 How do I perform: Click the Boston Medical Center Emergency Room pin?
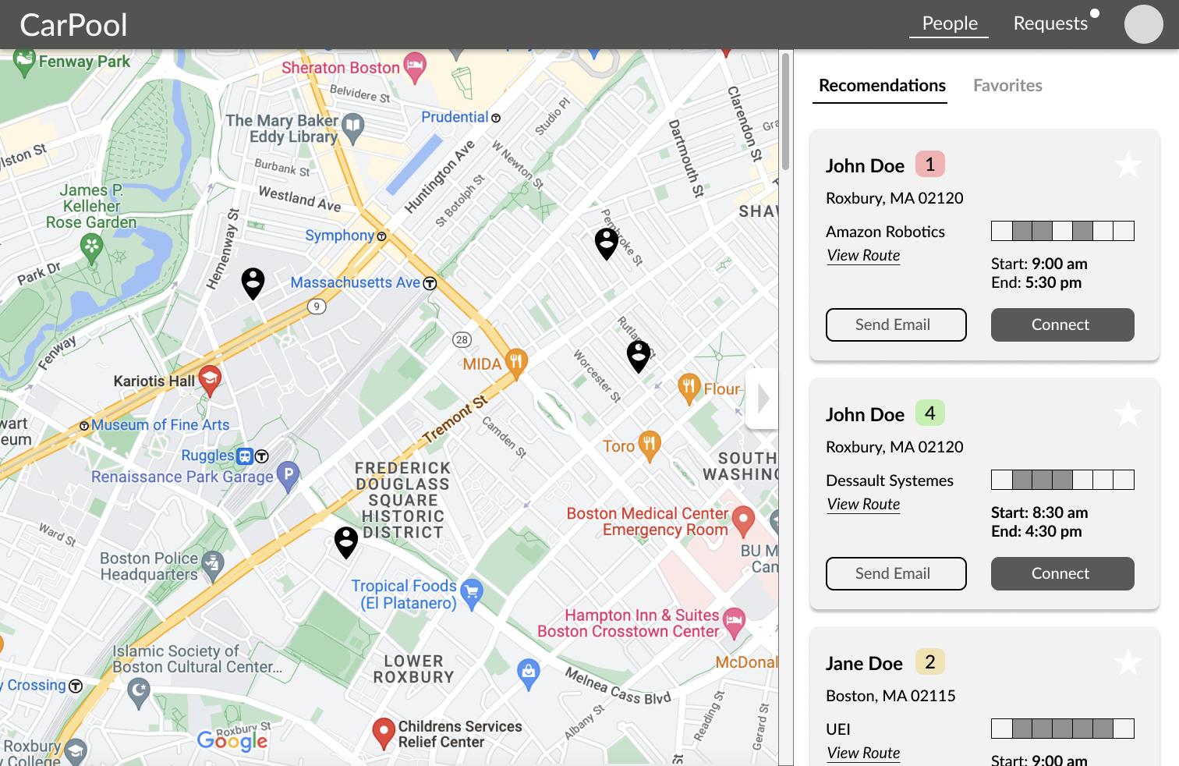click(x=743, y=521)
